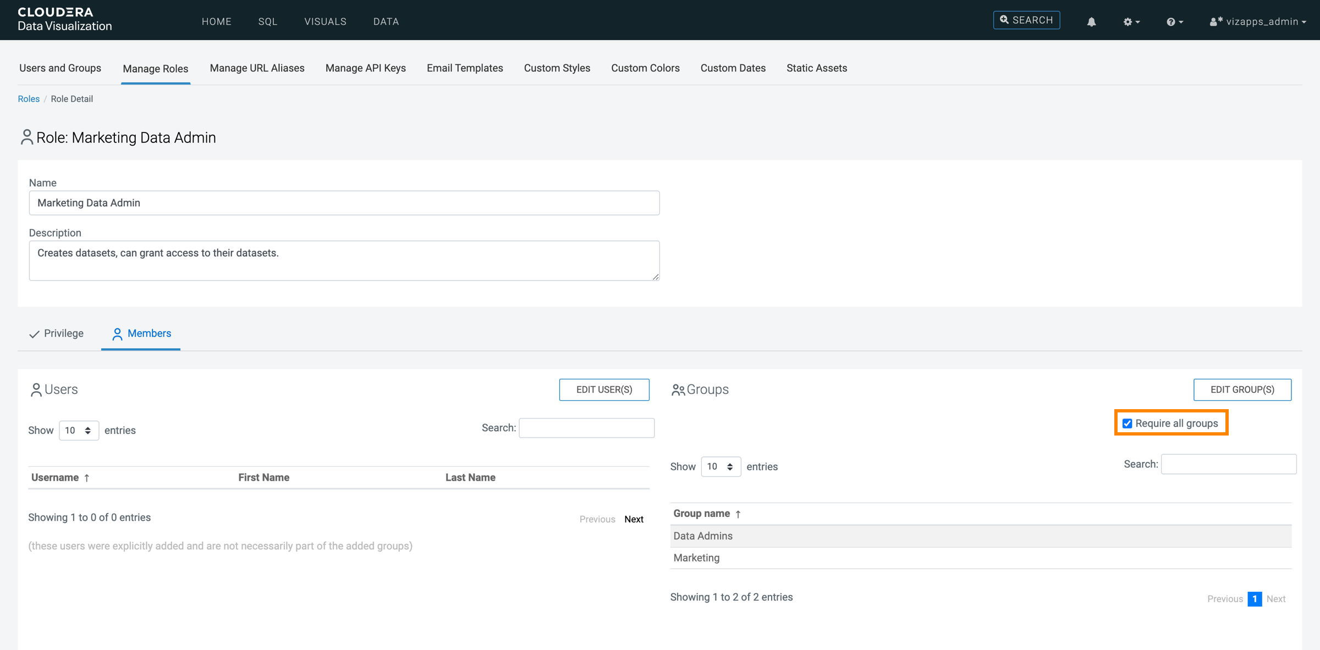The width and height of the screenshot is (1320, 650).
Task: Click the Cloudera Data Visualization logo
Action: [x=64, y=19]
